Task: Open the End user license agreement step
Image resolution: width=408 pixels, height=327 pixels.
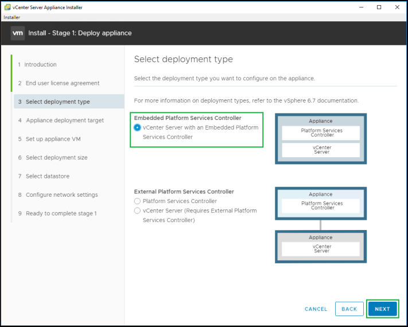Action: click(62, 83)
